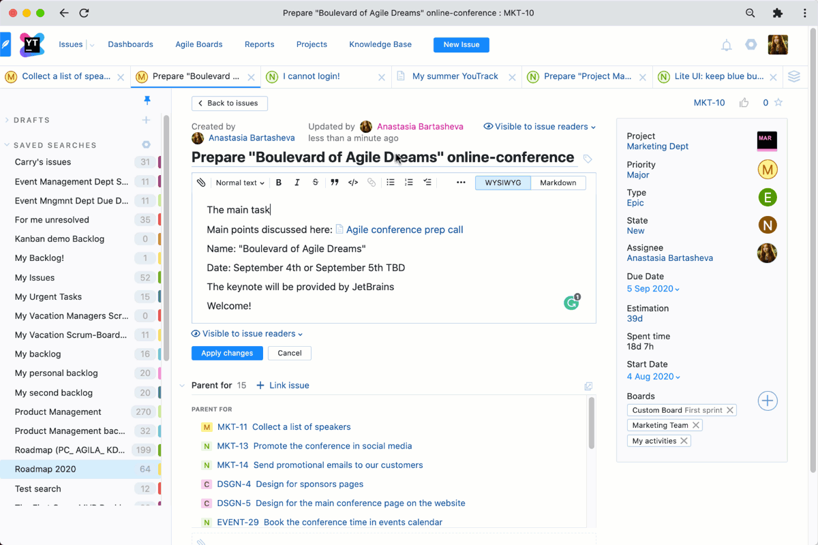818x545 pixels.
Task: Close the "I cannot login!" tab
Action: [381, 77]
